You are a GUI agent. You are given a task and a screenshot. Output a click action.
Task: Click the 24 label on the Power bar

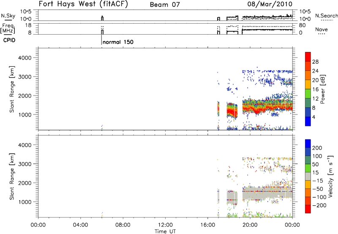point(315,71)
